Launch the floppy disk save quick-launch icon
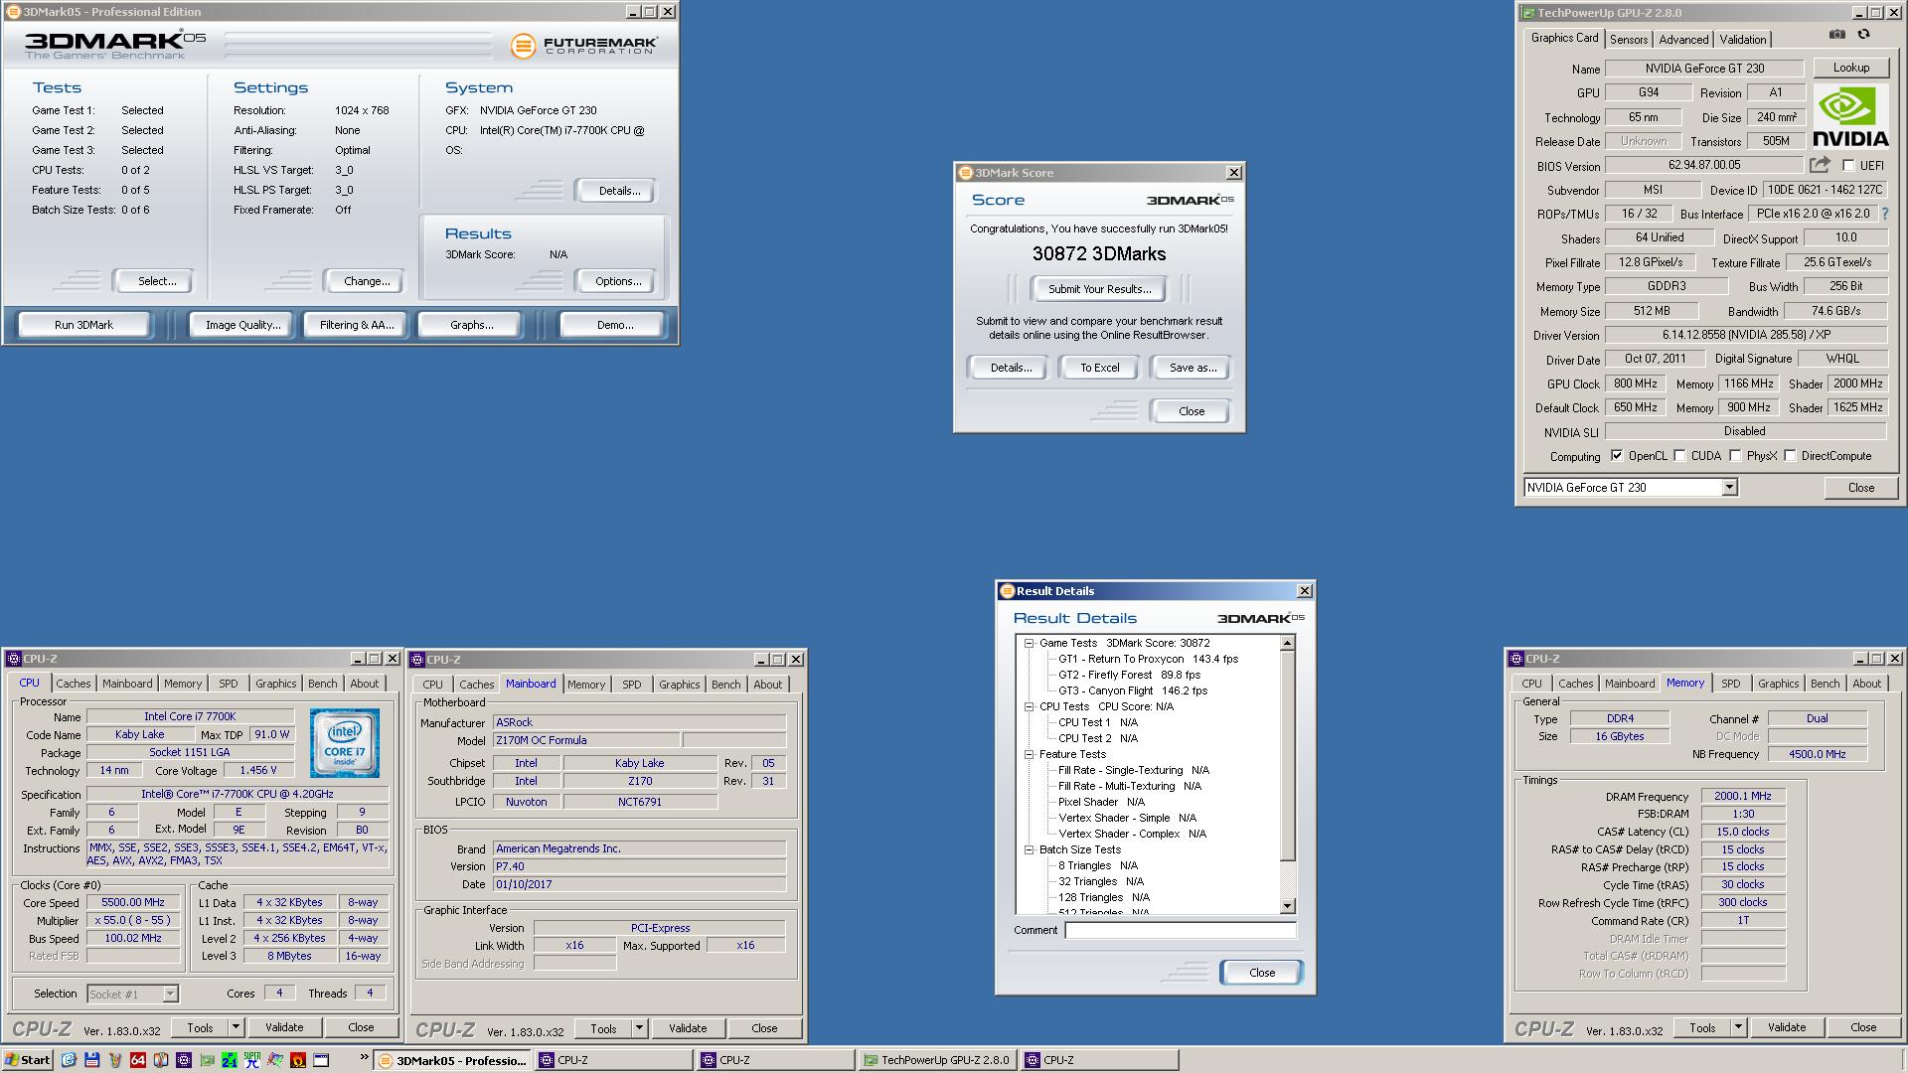This screenshot has height=1073, width=1908. click(91, 1060)
